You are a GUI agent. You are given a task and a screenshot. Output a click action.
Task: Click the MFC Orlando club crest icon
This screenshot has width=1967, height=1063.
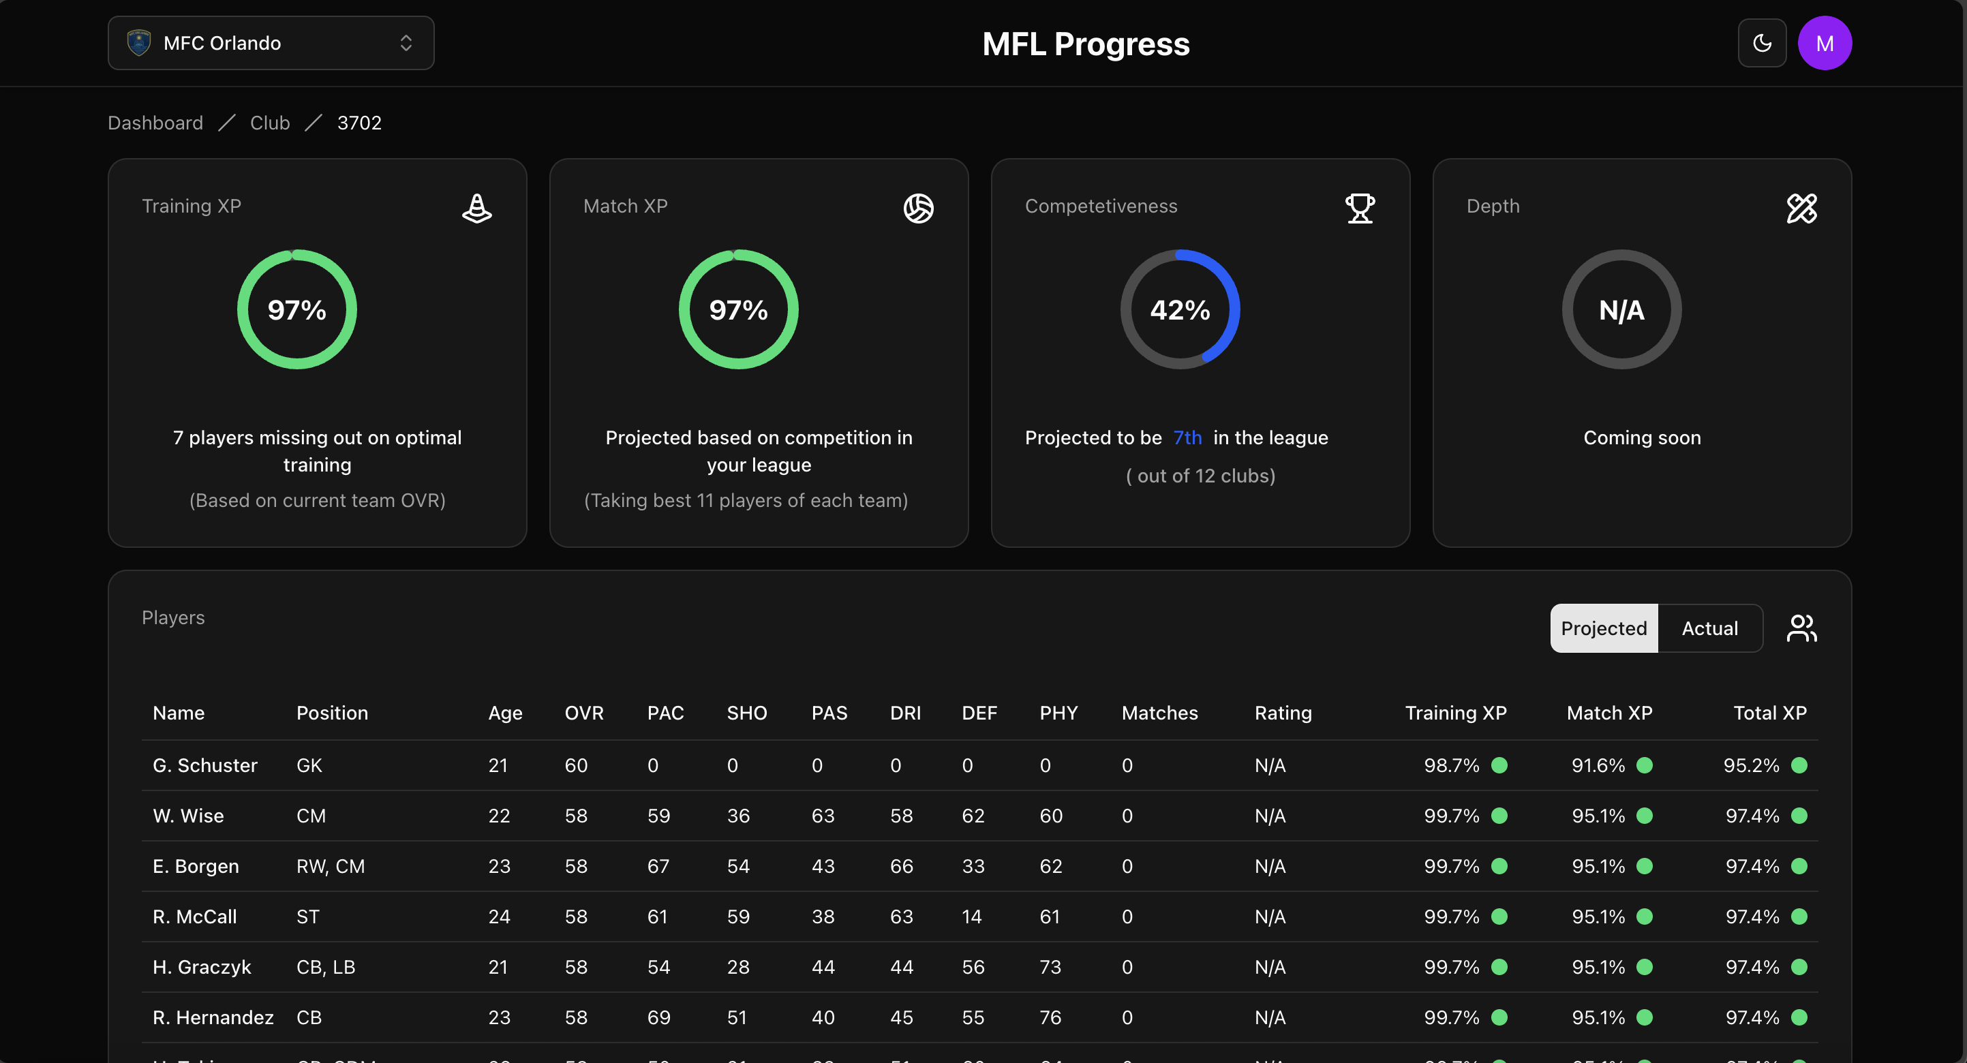[x=140, y=43]
